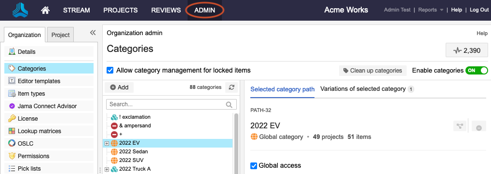Click the category tree scrollbar

pyautogui.click(x=236, y=143)
